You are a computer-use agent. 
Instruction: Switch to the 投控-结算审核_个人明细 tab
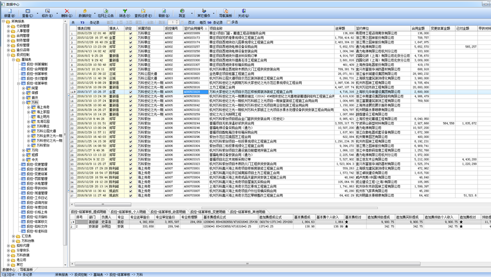128,212
